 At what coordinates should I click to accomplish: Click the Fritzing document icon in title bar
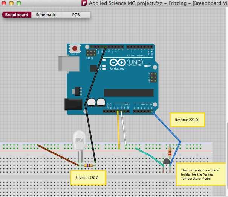click(84, 3)
